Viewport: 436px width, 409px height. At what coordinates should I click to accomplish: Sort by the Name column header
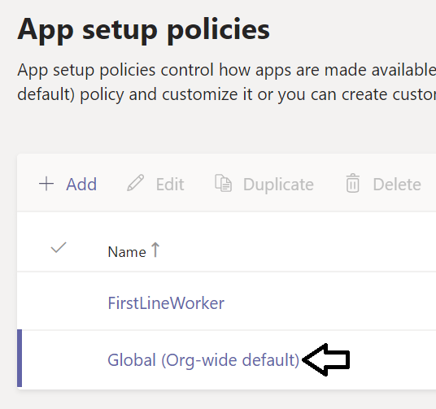pos(127,252)
